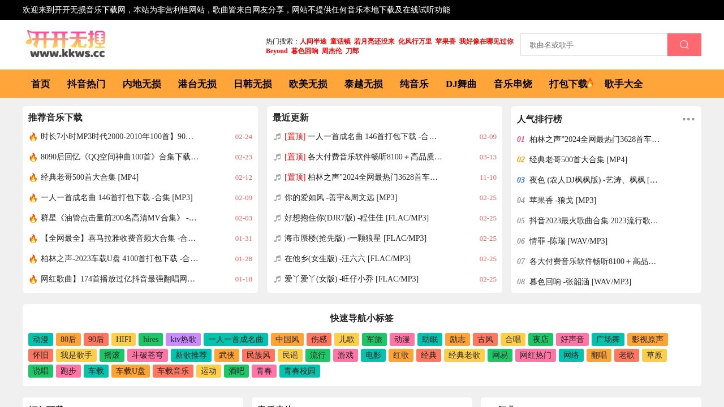Click the search magnifier icon
This screenshot has width=724, height=407.
(684, 44)
